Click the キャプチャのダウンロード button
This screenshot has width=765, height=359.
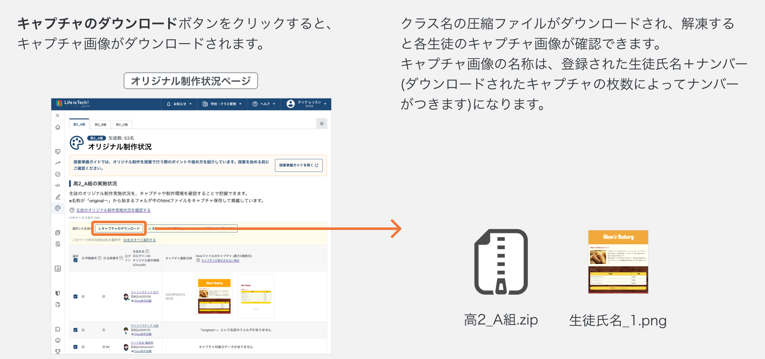pyautogui.click(x=119, y=229)
